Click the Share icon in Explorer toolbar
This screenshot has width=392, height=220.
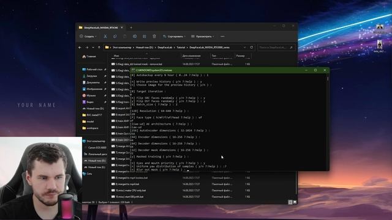145,37
